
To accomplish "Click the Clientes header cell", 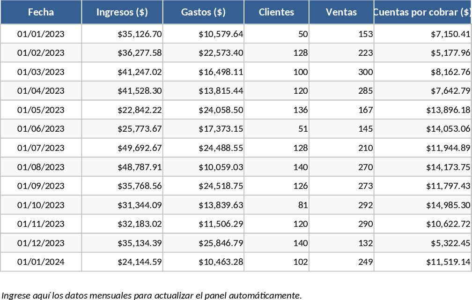I will point(276,12).
